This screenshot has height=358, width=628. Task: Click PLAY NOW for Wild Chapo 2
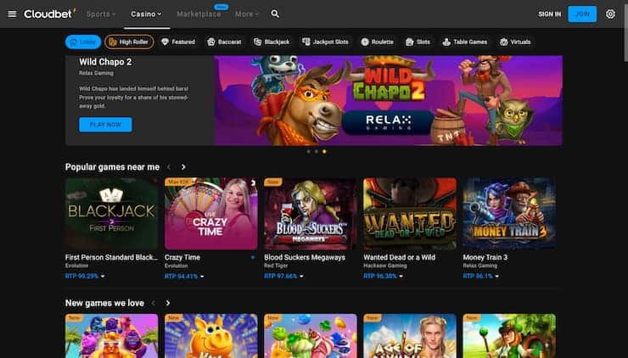coord(105,125)
